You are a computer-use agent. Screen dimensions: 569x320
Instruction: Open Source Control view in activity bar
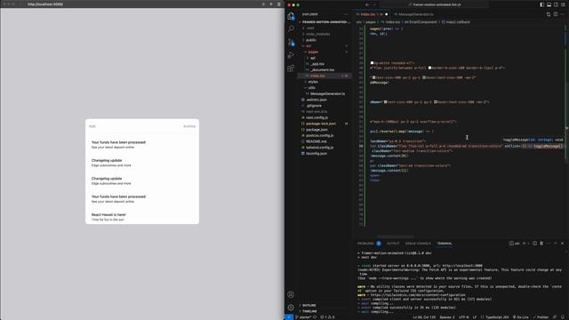[291, 42]
